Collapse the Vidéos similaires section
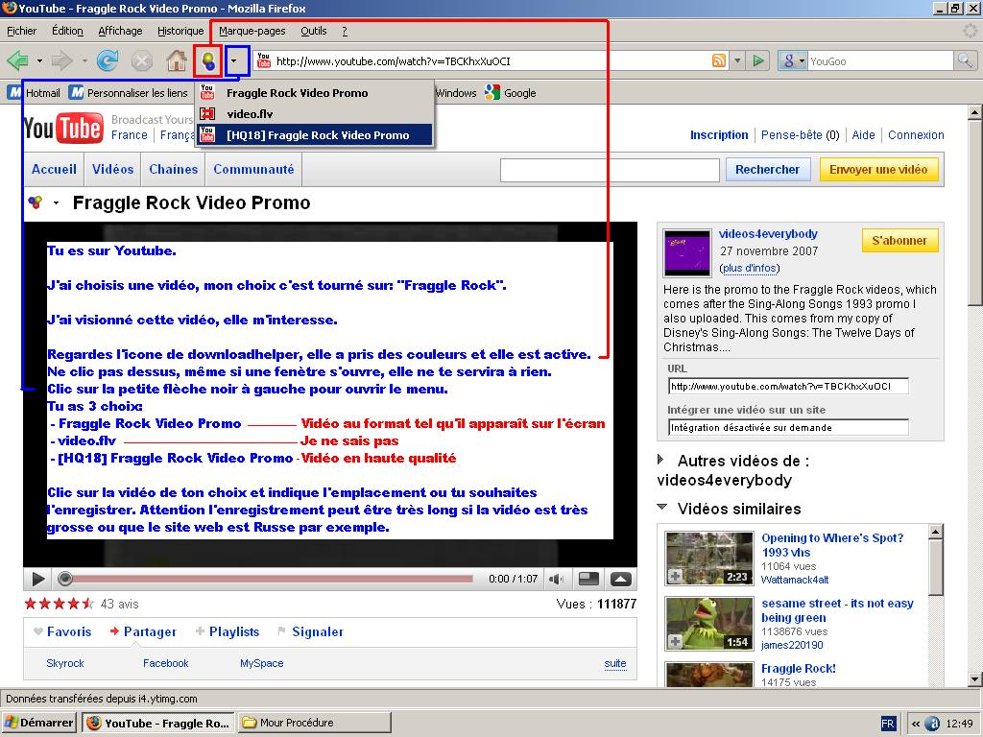Viewport: 983px width, 737px height. click(x=661, y=508)
